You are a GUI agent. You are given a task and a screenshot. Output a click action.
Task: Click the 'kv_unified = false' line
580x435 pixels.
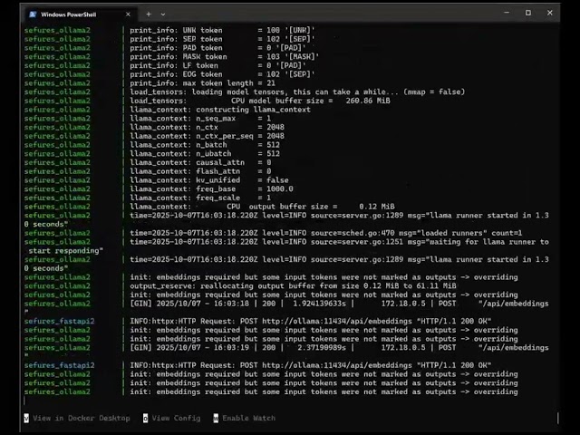coord(209,180)
